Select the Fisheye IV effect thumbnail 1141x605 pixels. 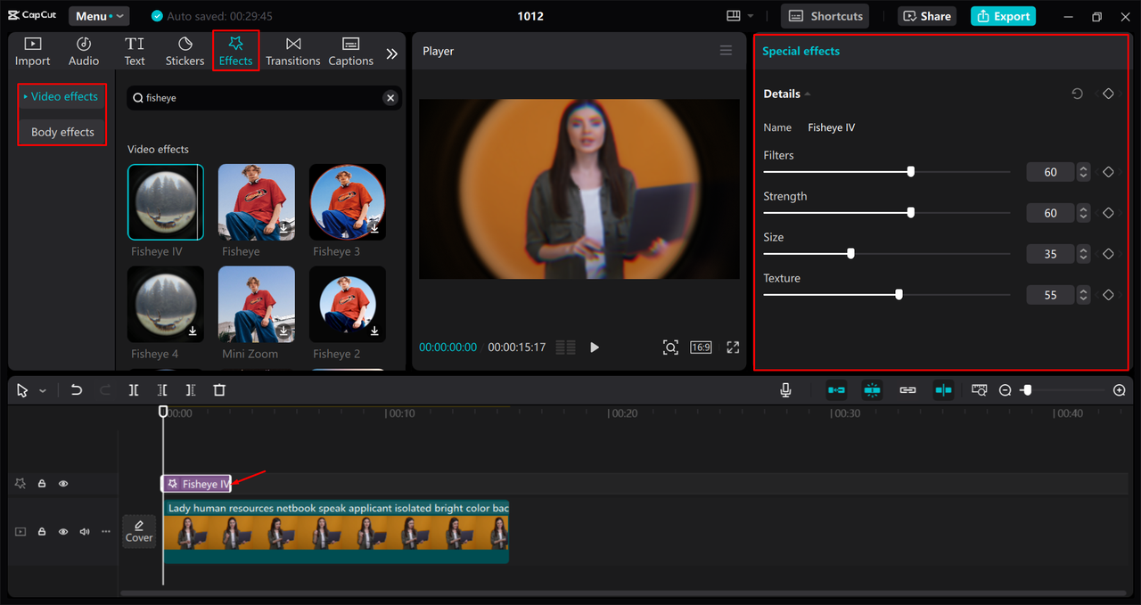coord(166,202)
